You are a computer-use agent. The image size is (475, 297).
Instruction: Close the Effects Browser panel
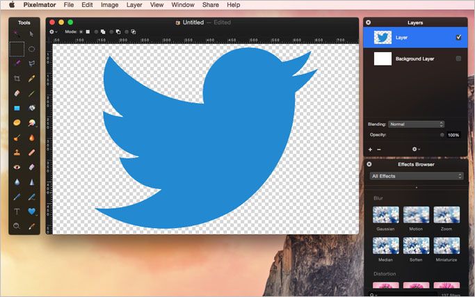point(369,164)
